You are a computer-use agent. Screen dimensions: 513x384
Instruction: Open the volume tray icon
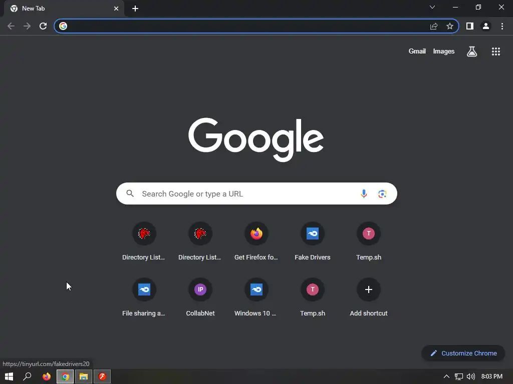pos(471,376)
